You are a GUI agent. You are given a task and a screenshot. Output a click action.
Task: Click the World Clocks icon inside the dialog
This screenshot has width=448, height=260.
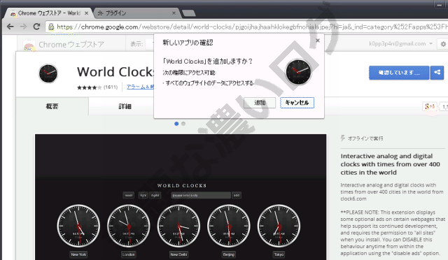tap(298, 72)
